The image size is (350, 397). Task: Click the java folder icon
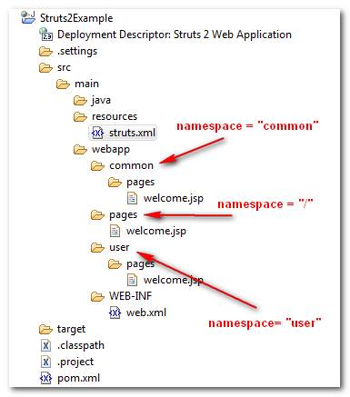point(80,100)
